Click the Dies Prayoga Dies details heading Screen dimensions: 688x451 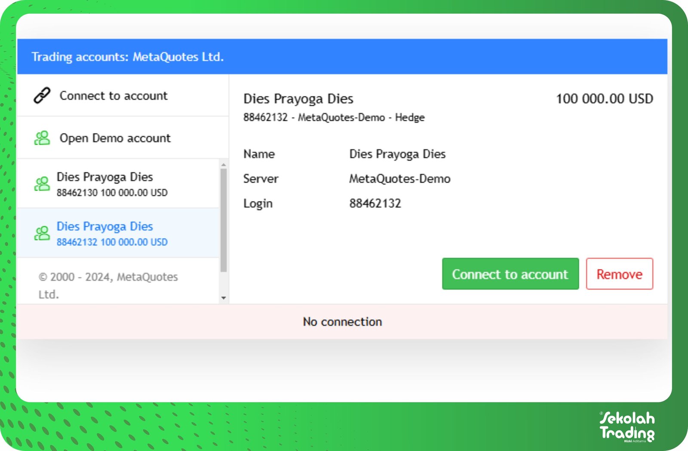pyautogui.click(x=298, y=99)
